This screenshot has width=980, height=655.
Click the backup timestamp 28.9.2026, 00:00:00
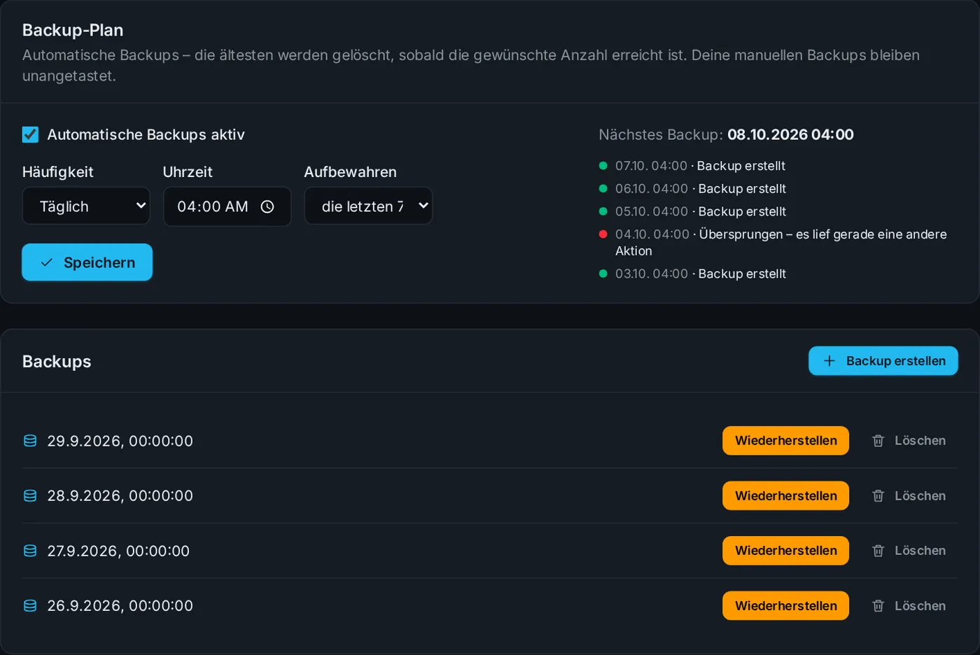click(120, 495)
